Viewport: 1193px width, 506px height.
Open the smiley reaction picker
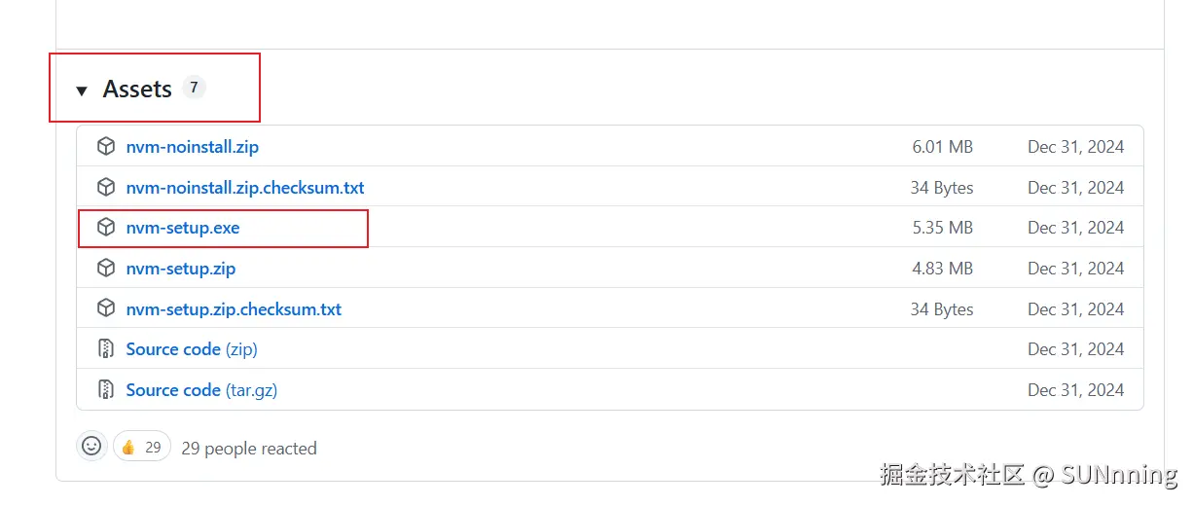[91, 446]
